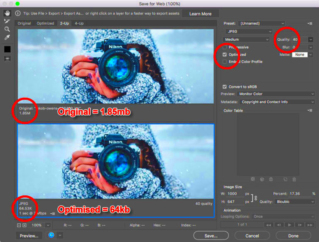Select the Zoom tool

[7, 29]
